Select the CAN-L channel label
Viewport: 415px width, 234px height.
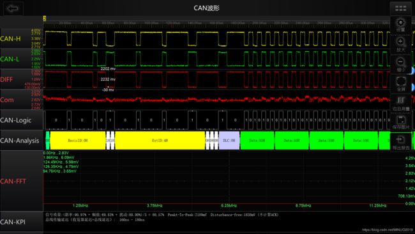point(10,59)
